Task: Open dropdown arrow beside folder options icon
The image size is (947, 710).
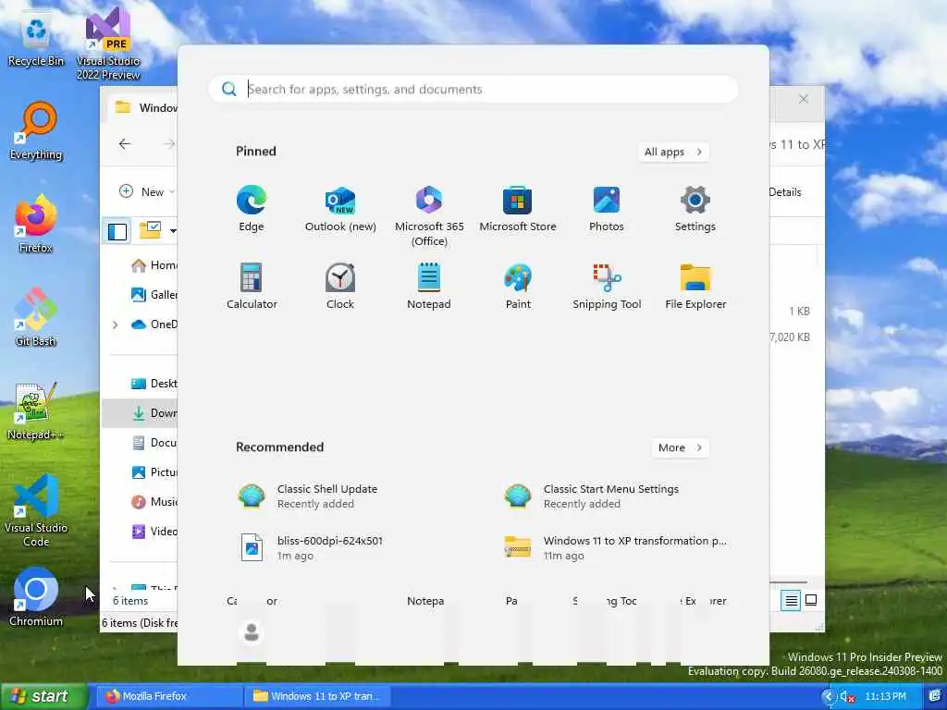Action: click(173, 231)
